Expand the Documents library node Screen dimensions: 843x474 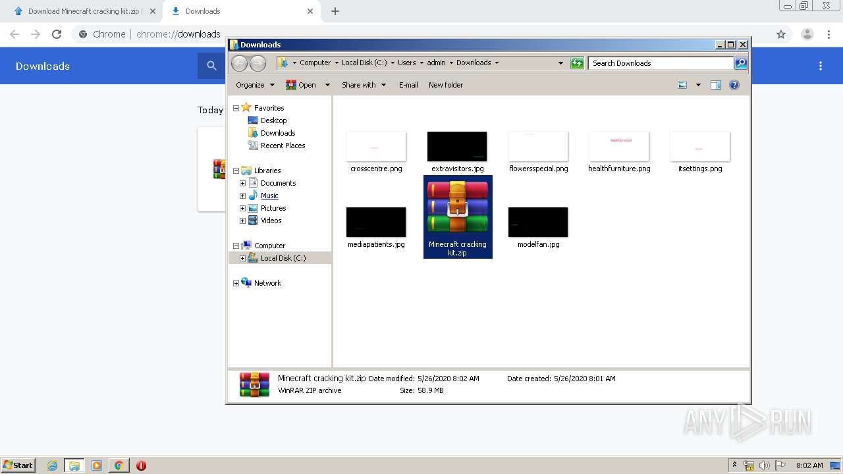pos(242,183)
